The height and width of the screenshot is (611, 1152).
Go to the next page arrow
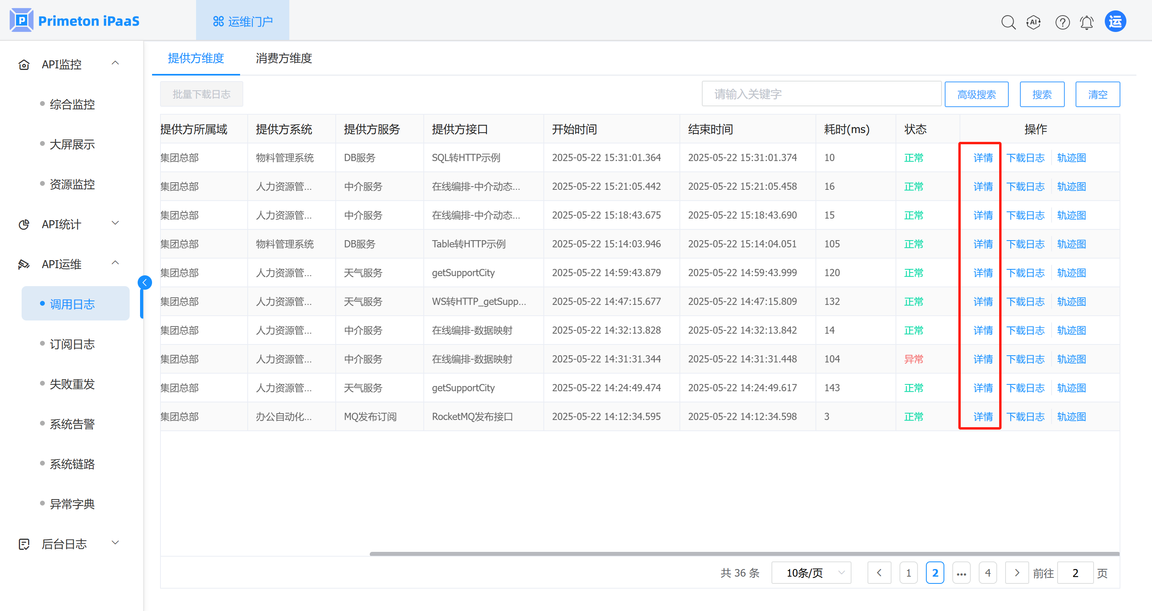(x=1016, y=573)
